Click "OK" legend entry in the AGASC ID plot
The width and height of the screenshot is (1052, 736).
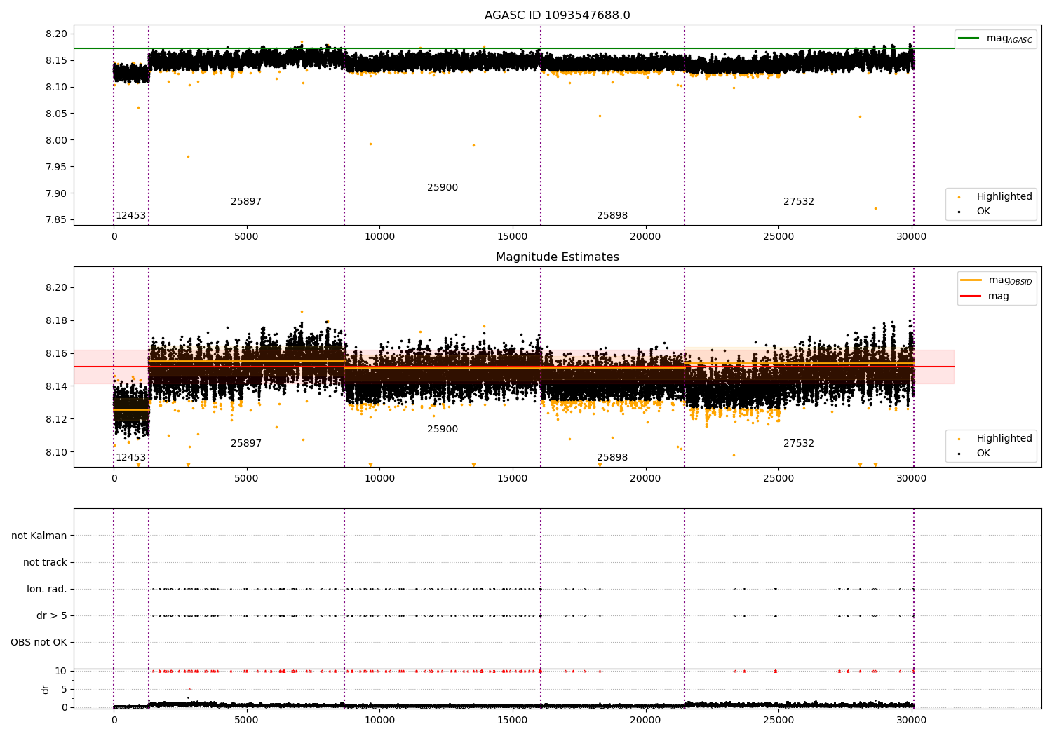coord(975,211)
